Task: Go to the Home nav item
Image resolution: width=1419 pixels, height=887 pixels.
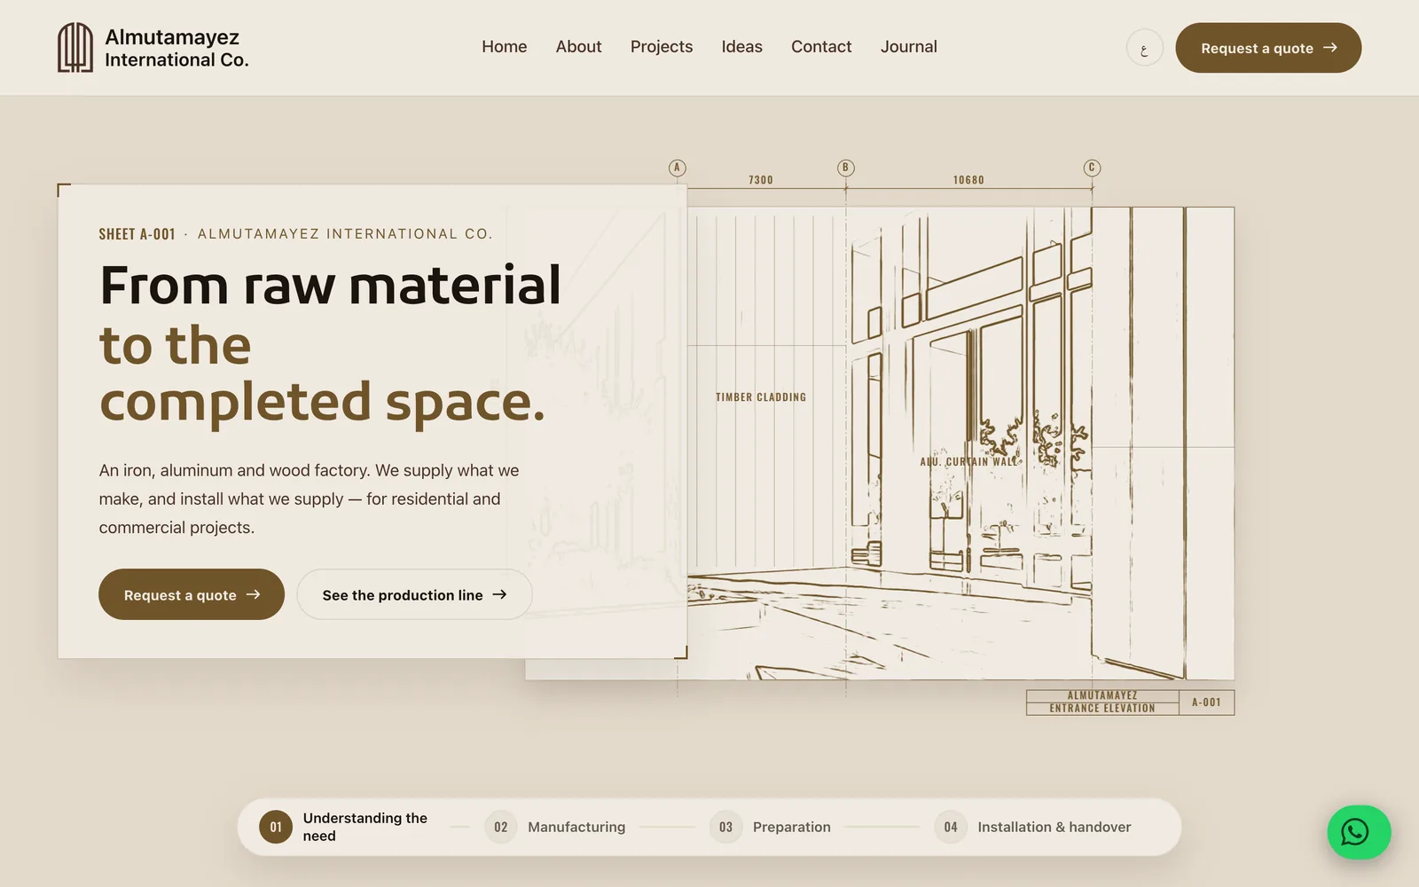Action: (504, 47)
